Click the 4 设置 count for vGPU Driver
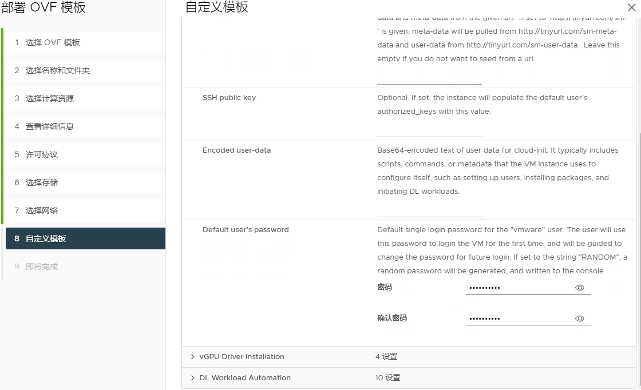 [x=386, y=357]
